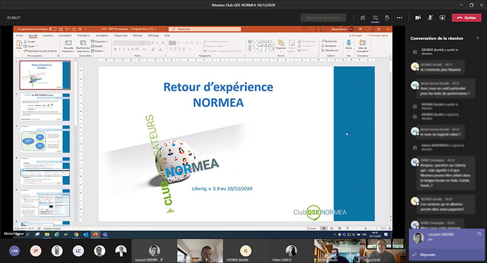Raise your hand with the hand icon
487x263 pixels.
coord(387,18)
